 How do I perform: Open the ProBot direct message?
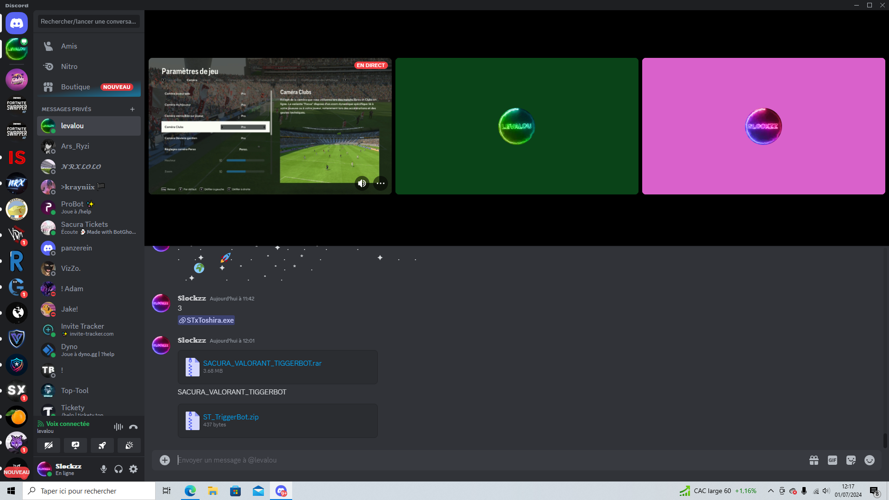pyautogui.click(x=89, y=207)
